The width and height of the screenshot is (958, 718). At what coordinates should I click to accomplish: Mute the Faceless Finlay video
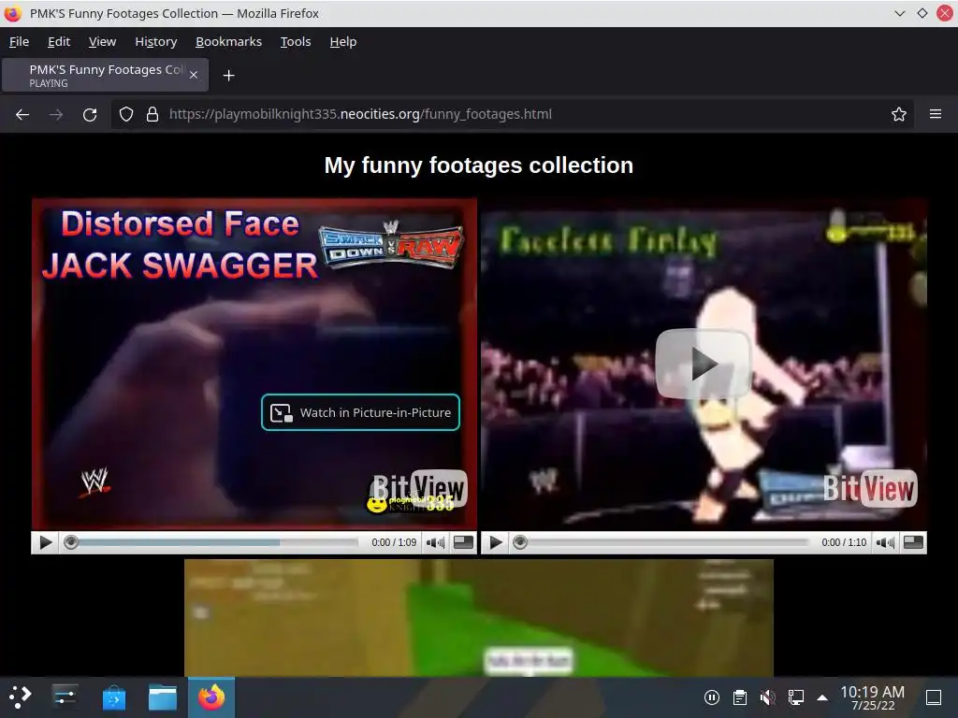click(x=885, y=542)
